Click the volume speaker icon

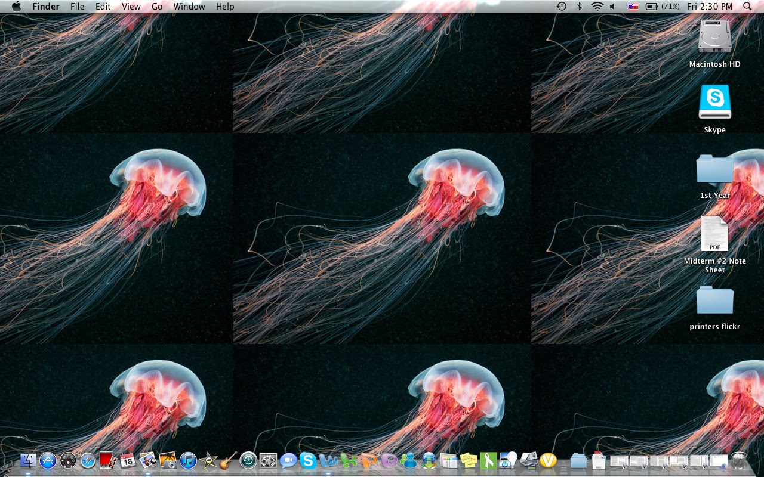pos(613,7)
